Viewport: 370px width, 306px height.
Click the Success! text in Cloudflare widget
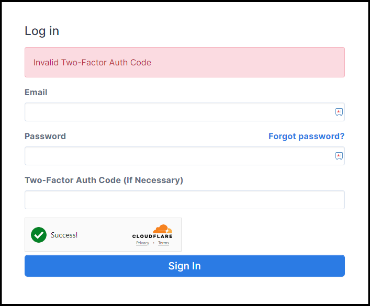pyautogui.click(x=64, y=235)
